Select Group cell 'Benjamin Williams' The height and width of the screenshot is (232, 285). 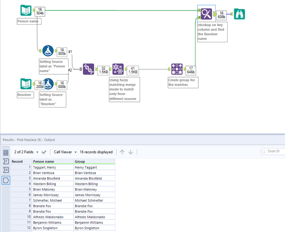(94, 223)
